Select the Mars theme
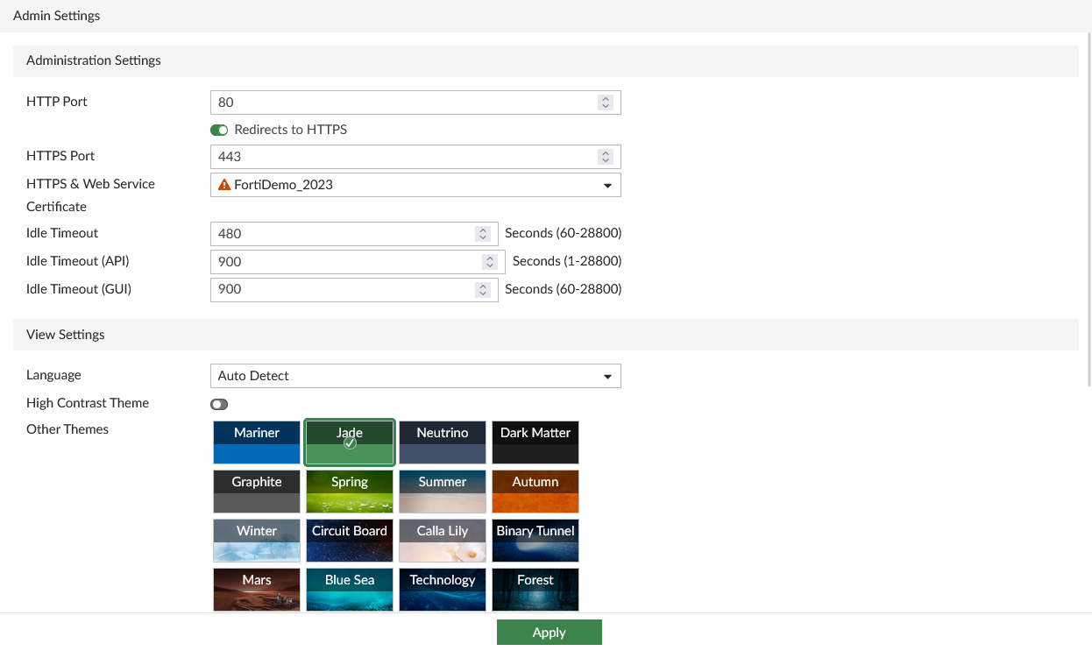The width and height of the screenshot is (1092, 651). (x=256, y=589)
